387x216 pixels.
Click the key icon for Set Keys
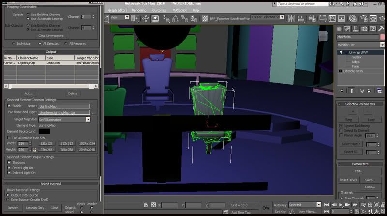[266, 208]
